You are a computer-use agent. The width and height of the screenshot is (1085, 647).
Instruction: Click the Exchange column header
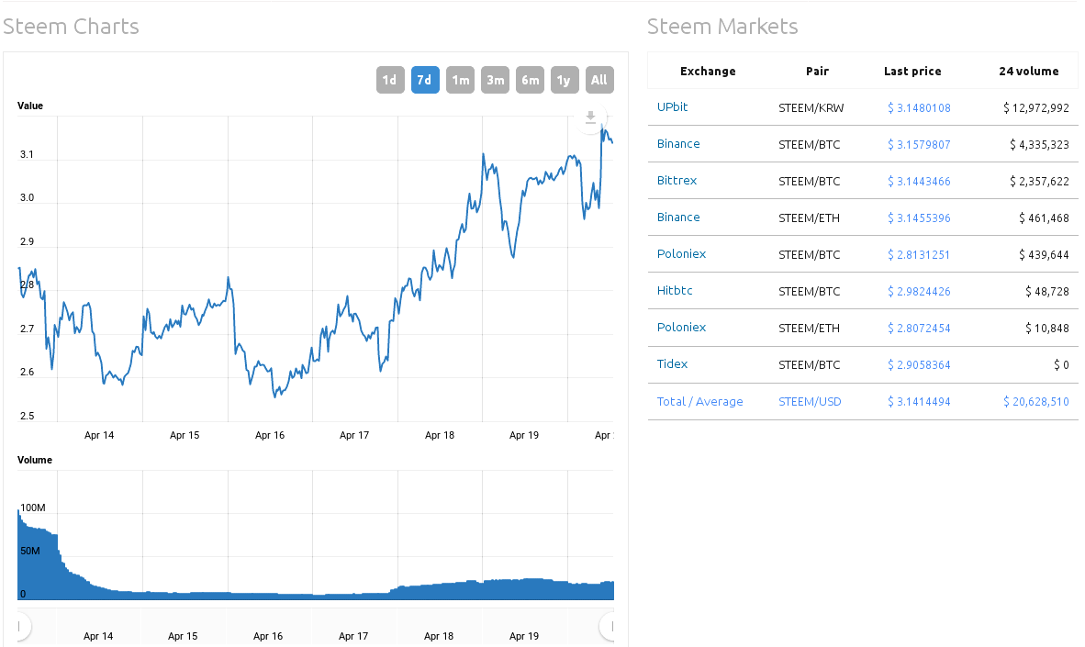pos(708,72)
